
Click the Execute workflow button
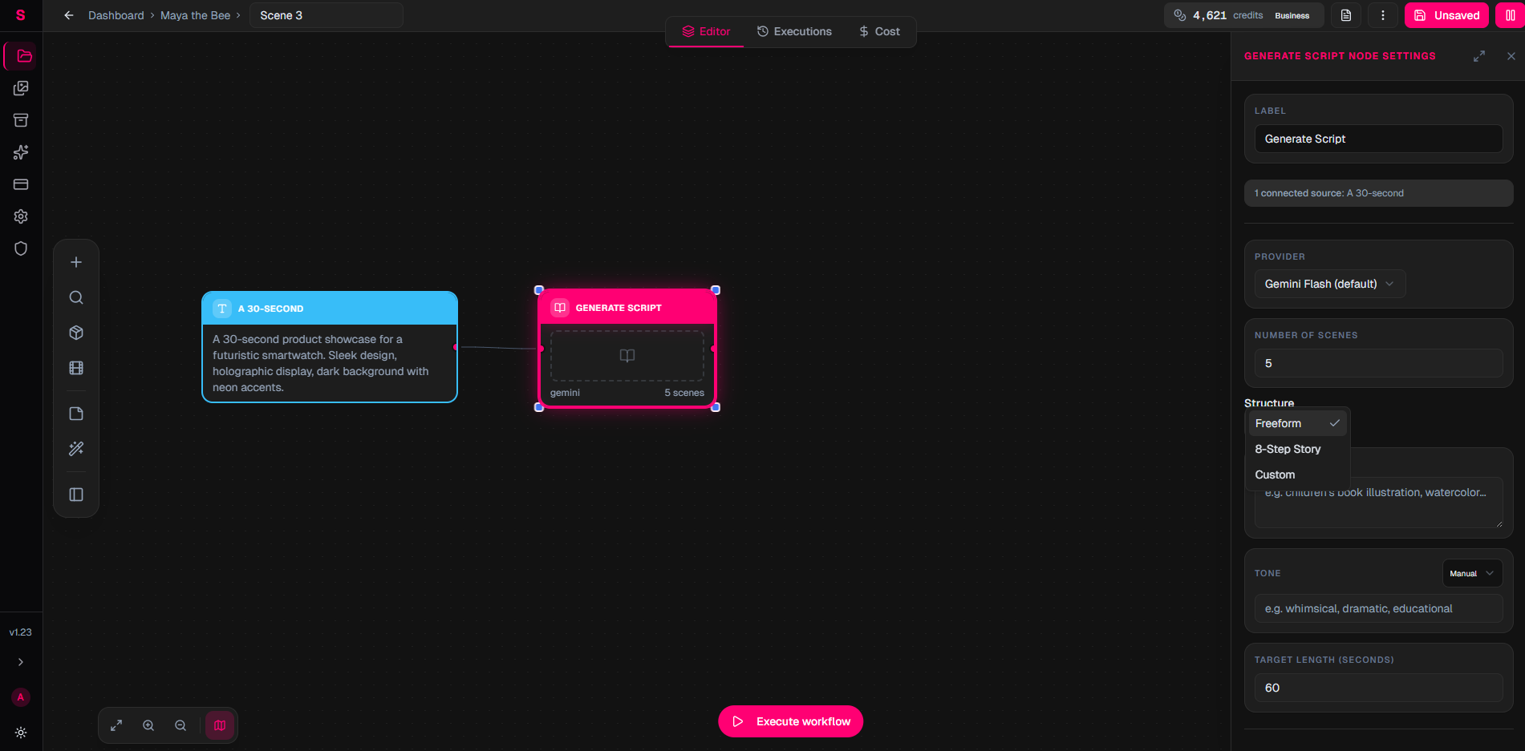tap(790, 721)
